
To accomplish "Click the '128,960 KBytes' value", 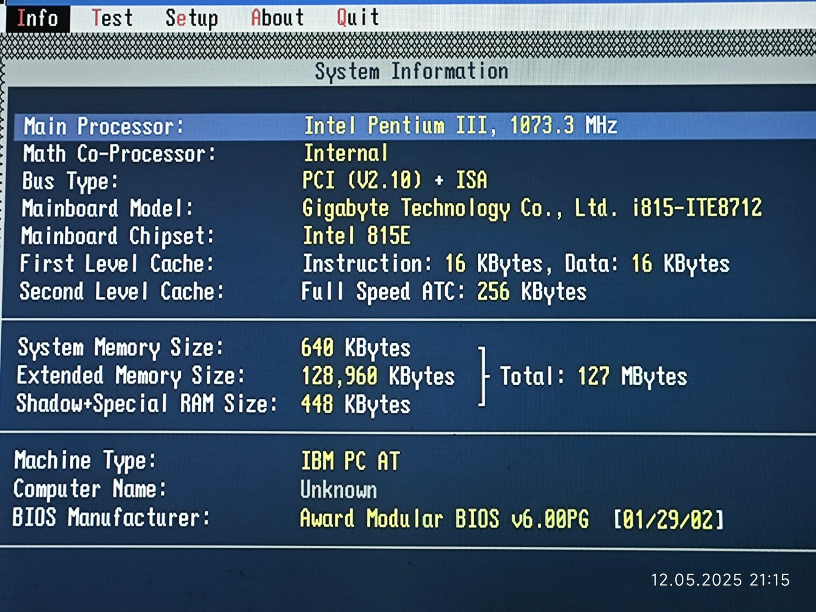I will coord(378,376).
